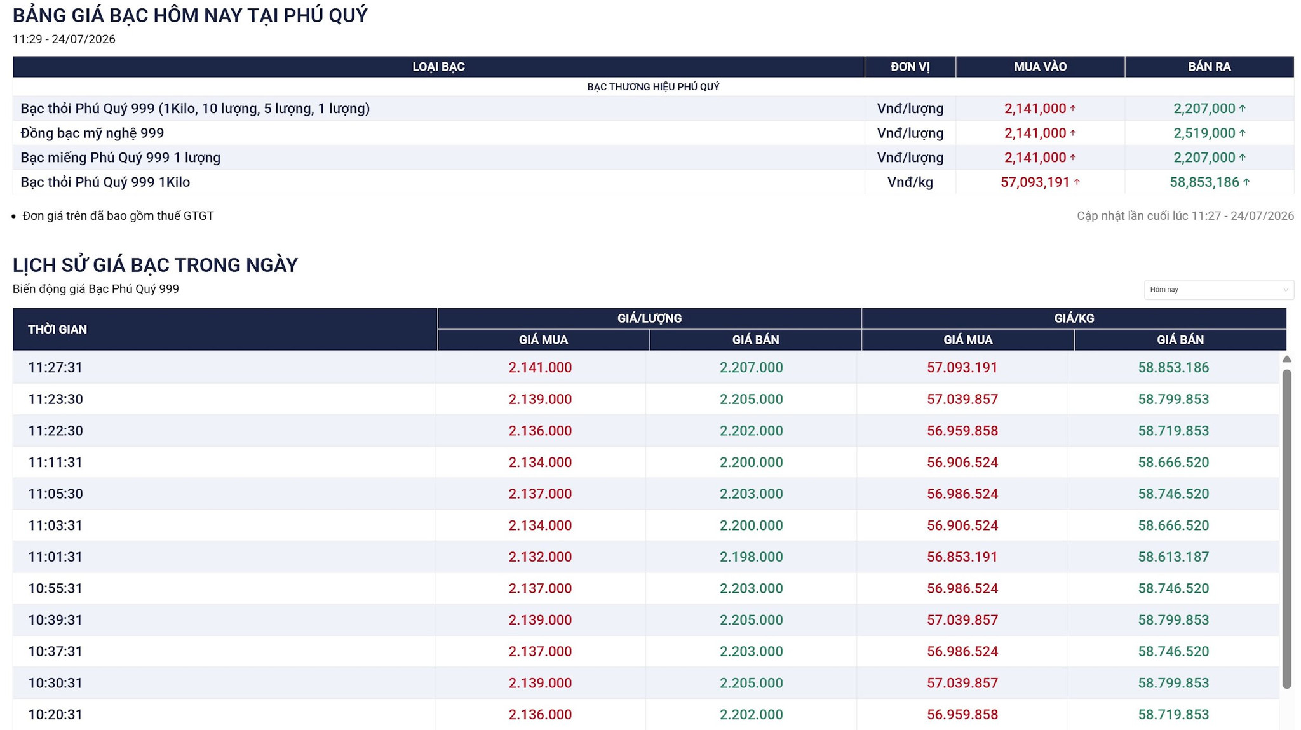Select the 11:27:31 history row
Image resolution: width=1301 pixels, height=730 pixels.
(645, 367)
